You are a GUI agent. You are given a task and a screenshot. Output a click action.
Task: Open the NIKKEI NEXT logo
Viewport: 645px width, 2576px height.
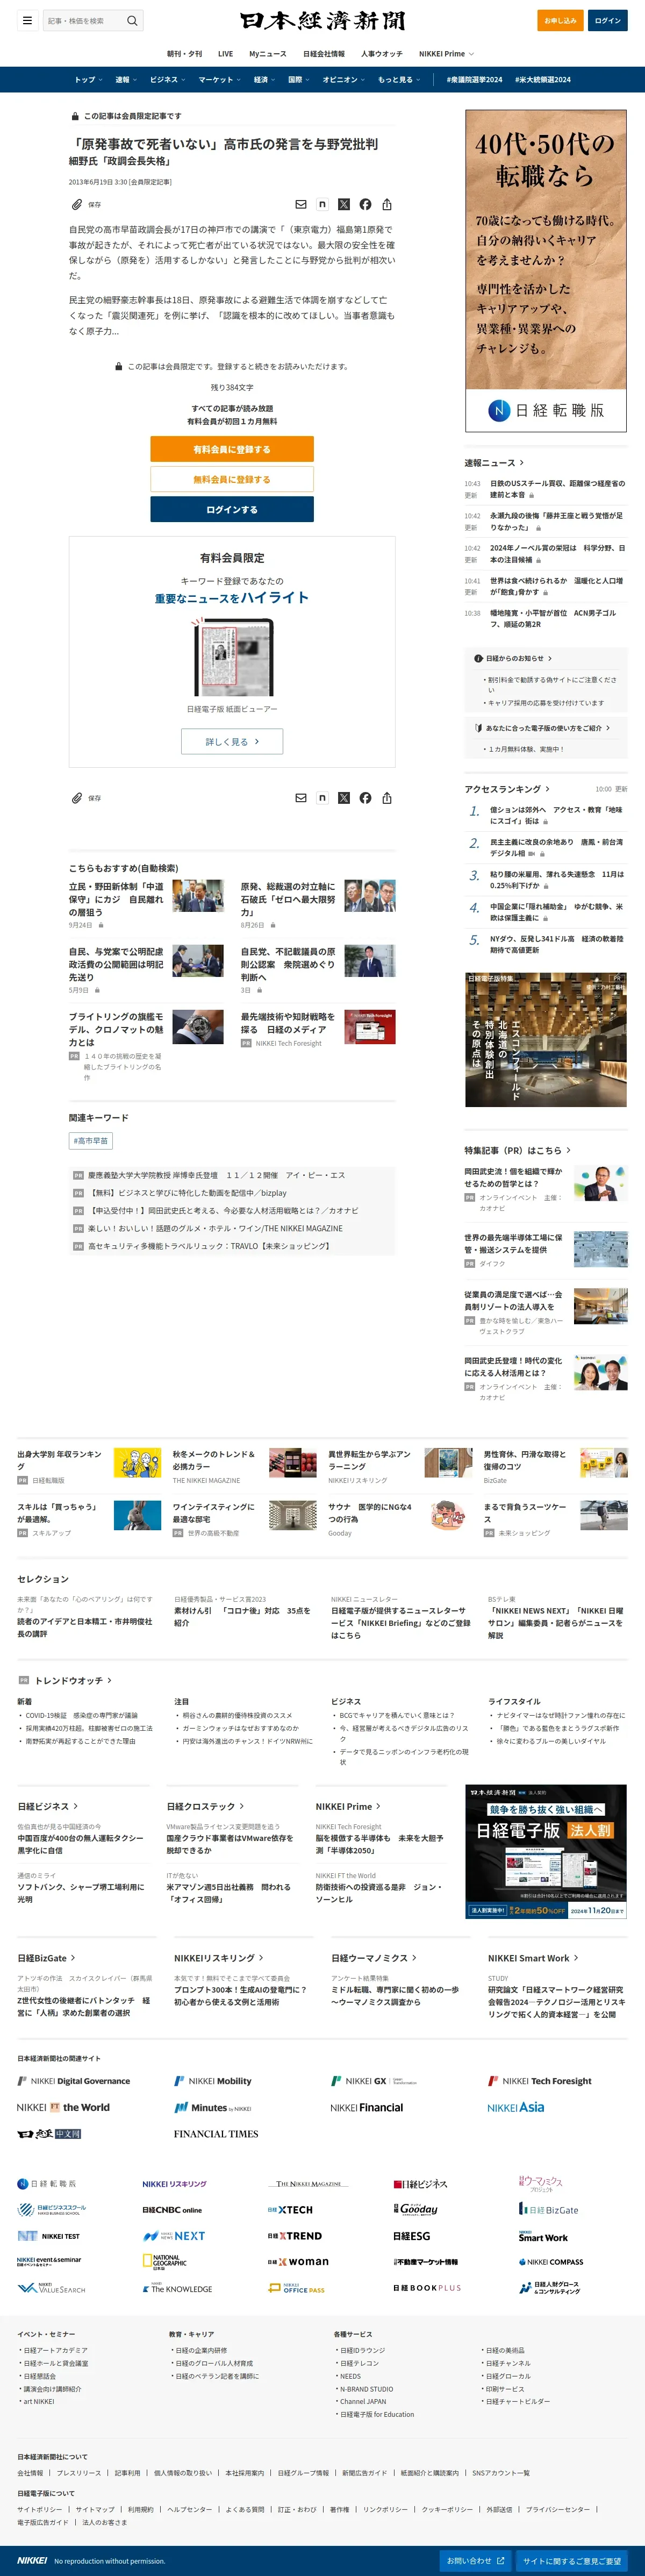coord(174,2235)
